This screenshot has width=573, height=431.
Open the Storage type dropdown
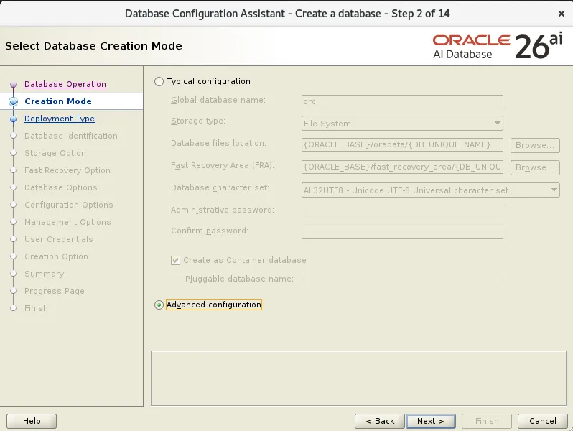[x=402, y=124]
